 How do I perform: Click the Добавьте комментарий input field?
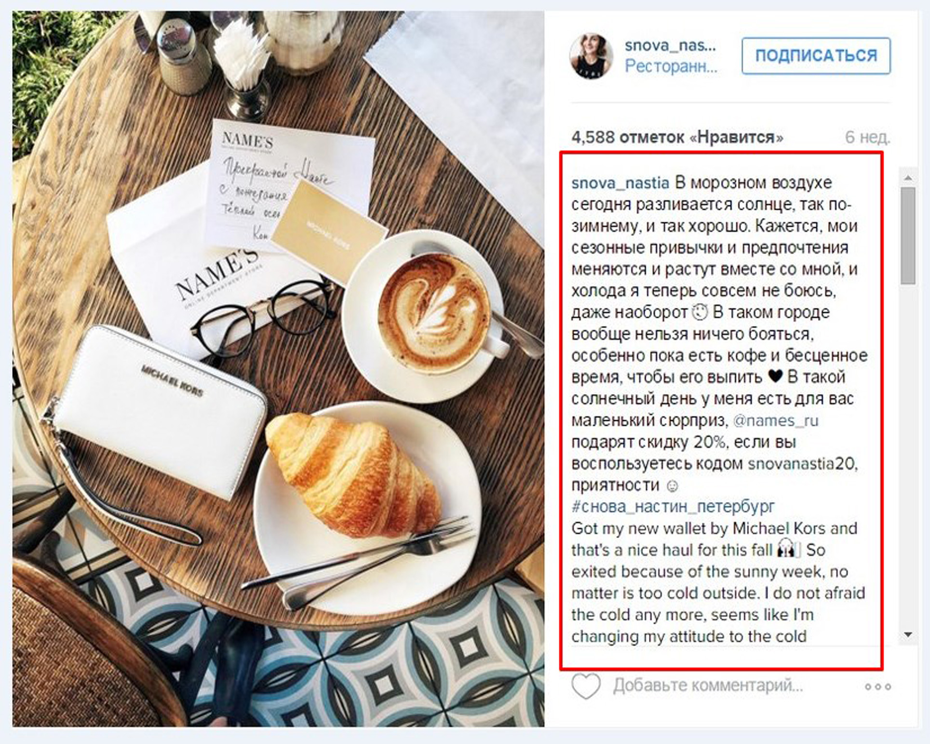[x=709, y=685]
